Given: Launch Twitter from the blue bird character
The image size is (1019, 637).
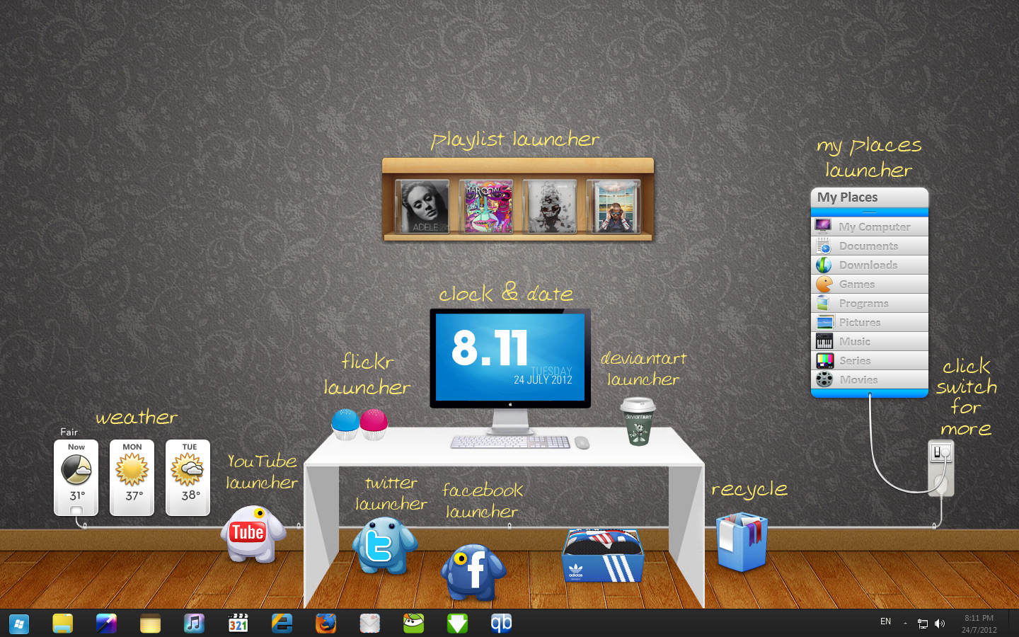Looking at the screenshot, I should 384,545.
